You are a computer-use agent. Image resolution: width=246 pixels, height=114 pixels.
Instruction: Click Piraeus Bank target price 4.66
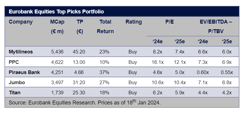(x=79, y=72)
